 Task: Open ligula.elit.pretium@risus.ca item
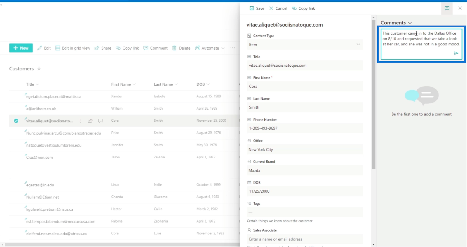[x=50, y=209]
